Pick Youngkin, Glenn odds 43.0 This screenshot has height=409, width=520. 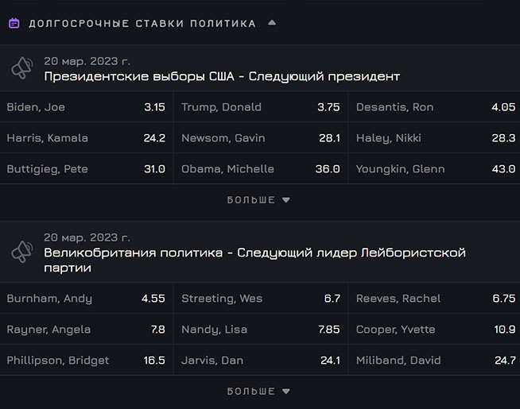click(434, 169)
